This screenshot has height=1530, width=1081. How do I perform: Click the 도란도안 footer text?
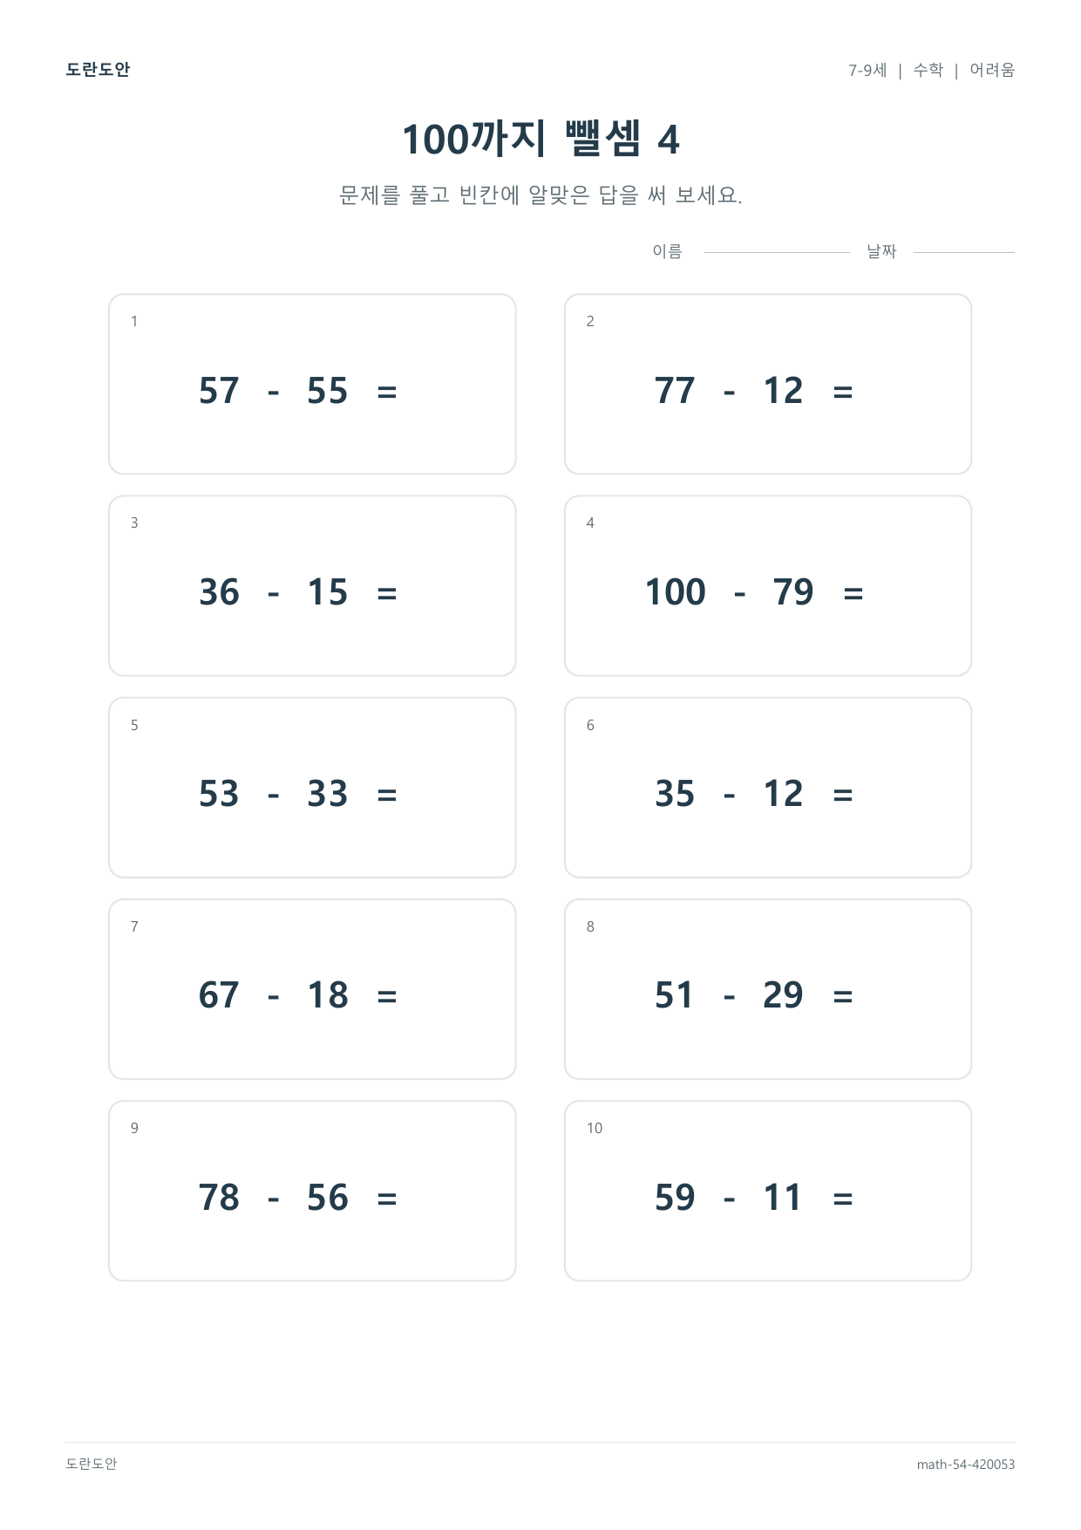pos(92,1464)
